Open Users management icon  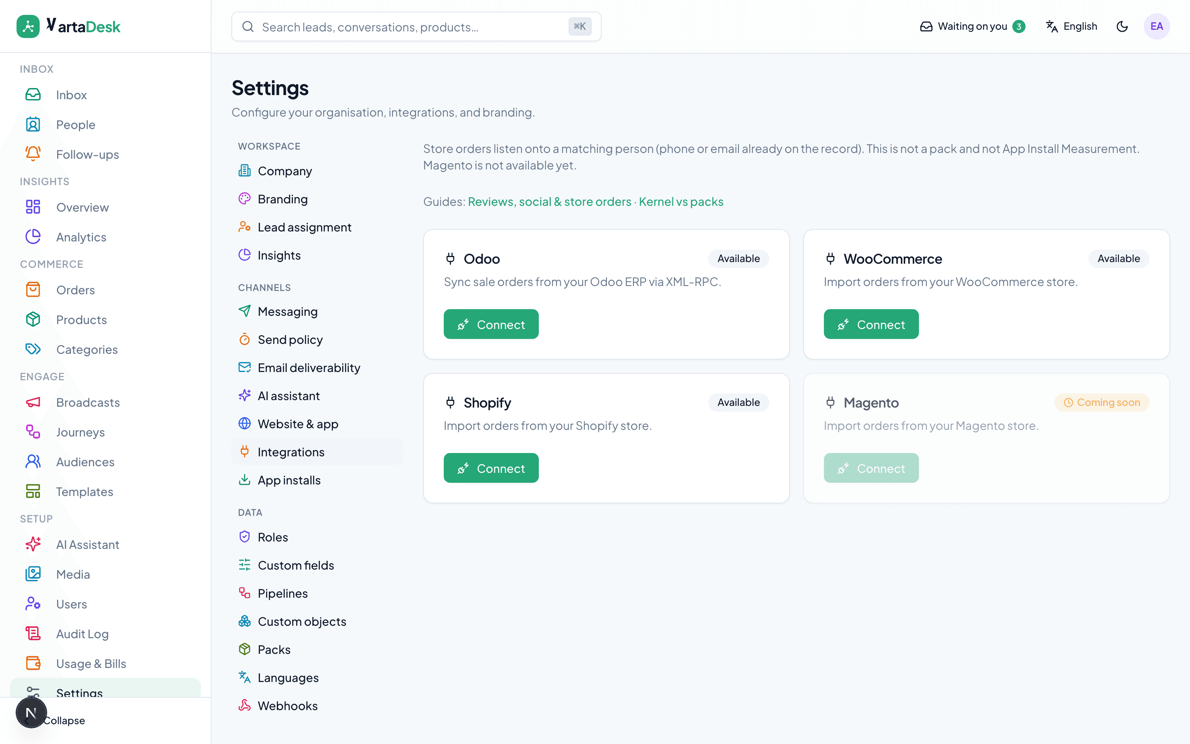point(33,604)
